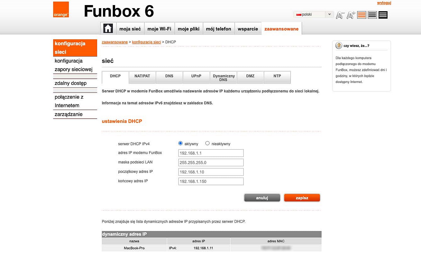Select the aktywny radio button
This screenshot has height=253, width=421.
tap(180, 143)
